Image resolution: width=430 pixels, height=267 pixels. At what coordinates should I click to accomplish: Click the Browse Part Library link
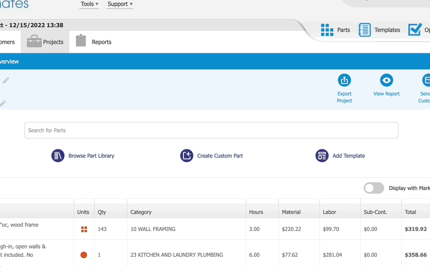[x=91, y=156]
